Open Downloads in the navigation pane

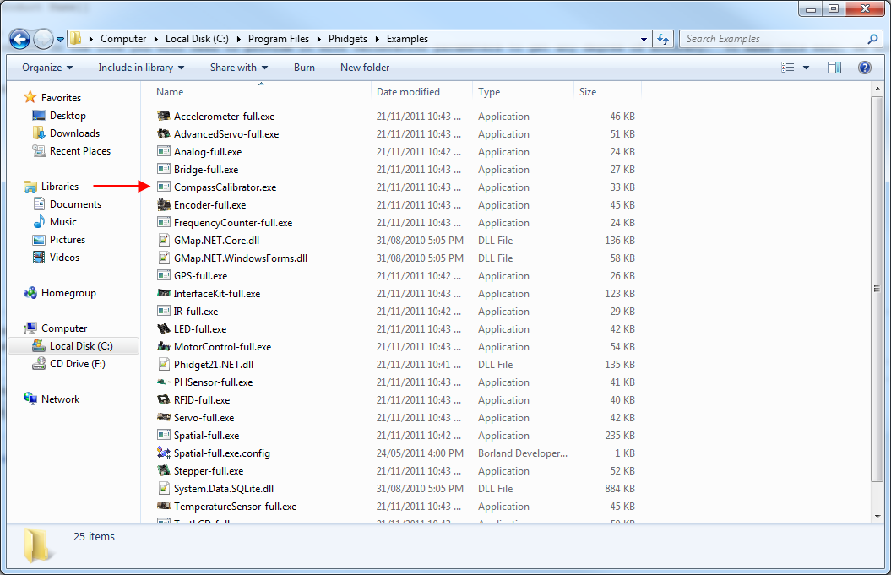coord(74,133)
